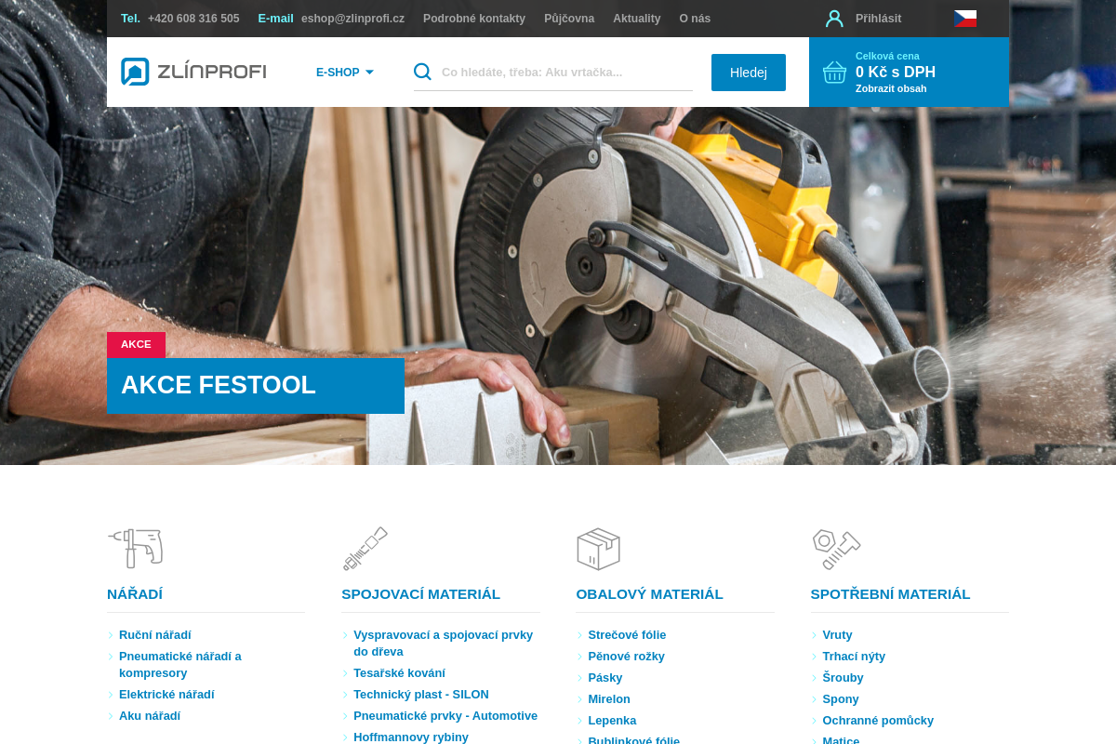This screenshot has width=1116, height=744.
Task: Click the nut and bolt icon
Action: 836,549
